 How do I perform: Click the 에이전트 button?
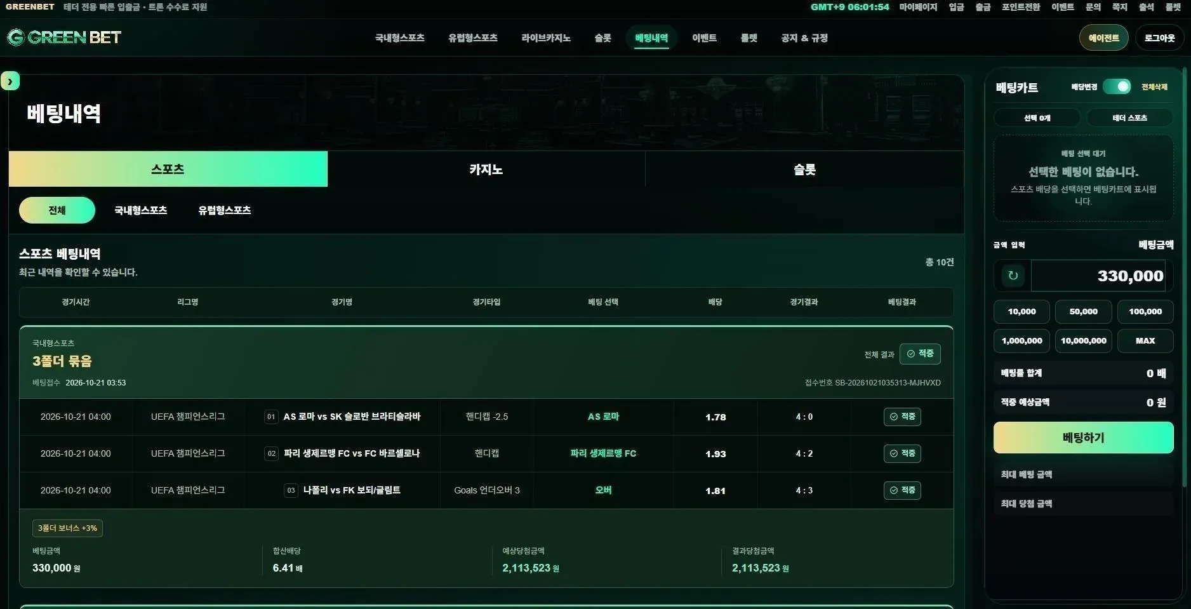pyautogui.click(x=1104, y=37)
